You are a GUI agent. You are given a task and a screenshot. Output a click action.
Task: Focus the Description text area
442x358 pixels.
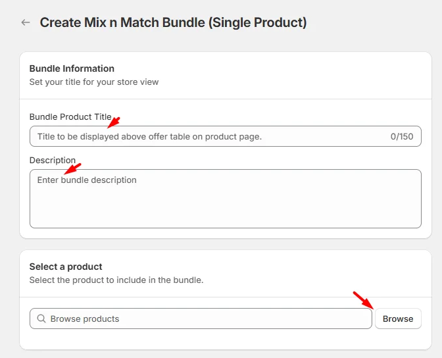tap(225, 199)
